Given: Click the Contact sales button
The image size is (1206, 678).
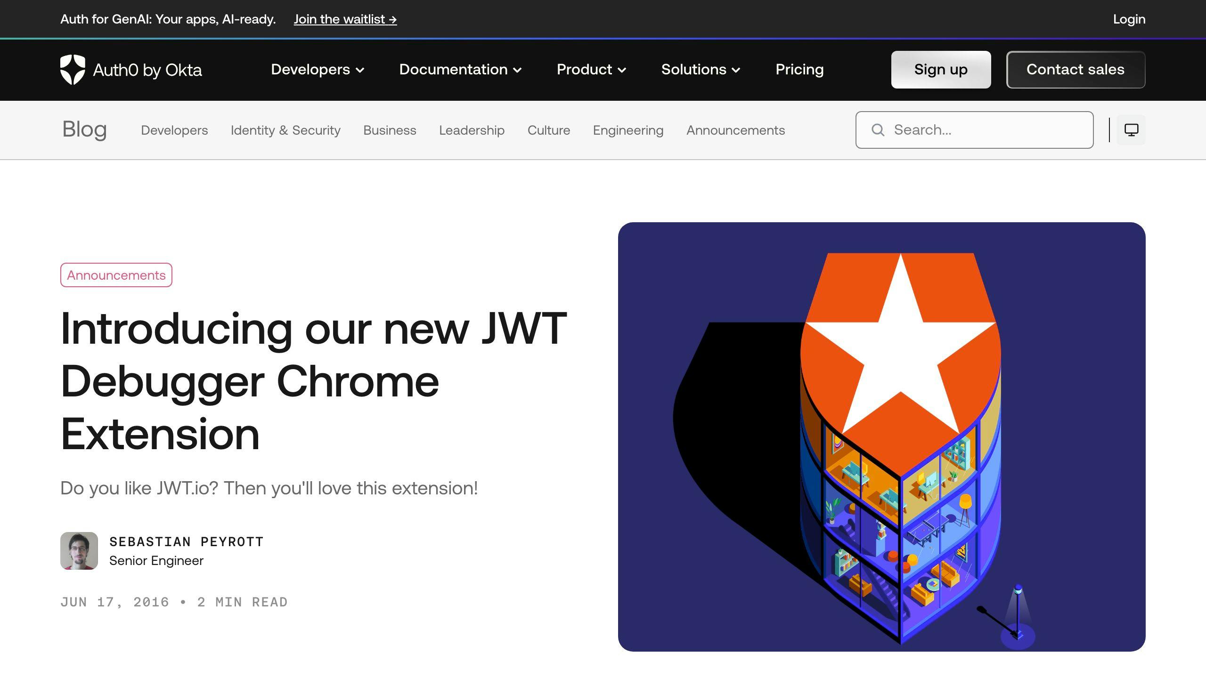Looking at the screenshot, I should (x=1076, y=70).
